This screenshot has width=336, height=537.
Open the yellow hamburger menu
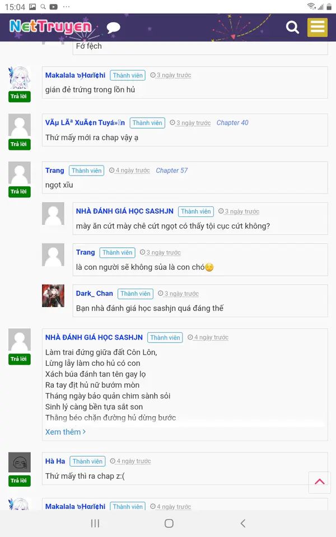point(318,27)
